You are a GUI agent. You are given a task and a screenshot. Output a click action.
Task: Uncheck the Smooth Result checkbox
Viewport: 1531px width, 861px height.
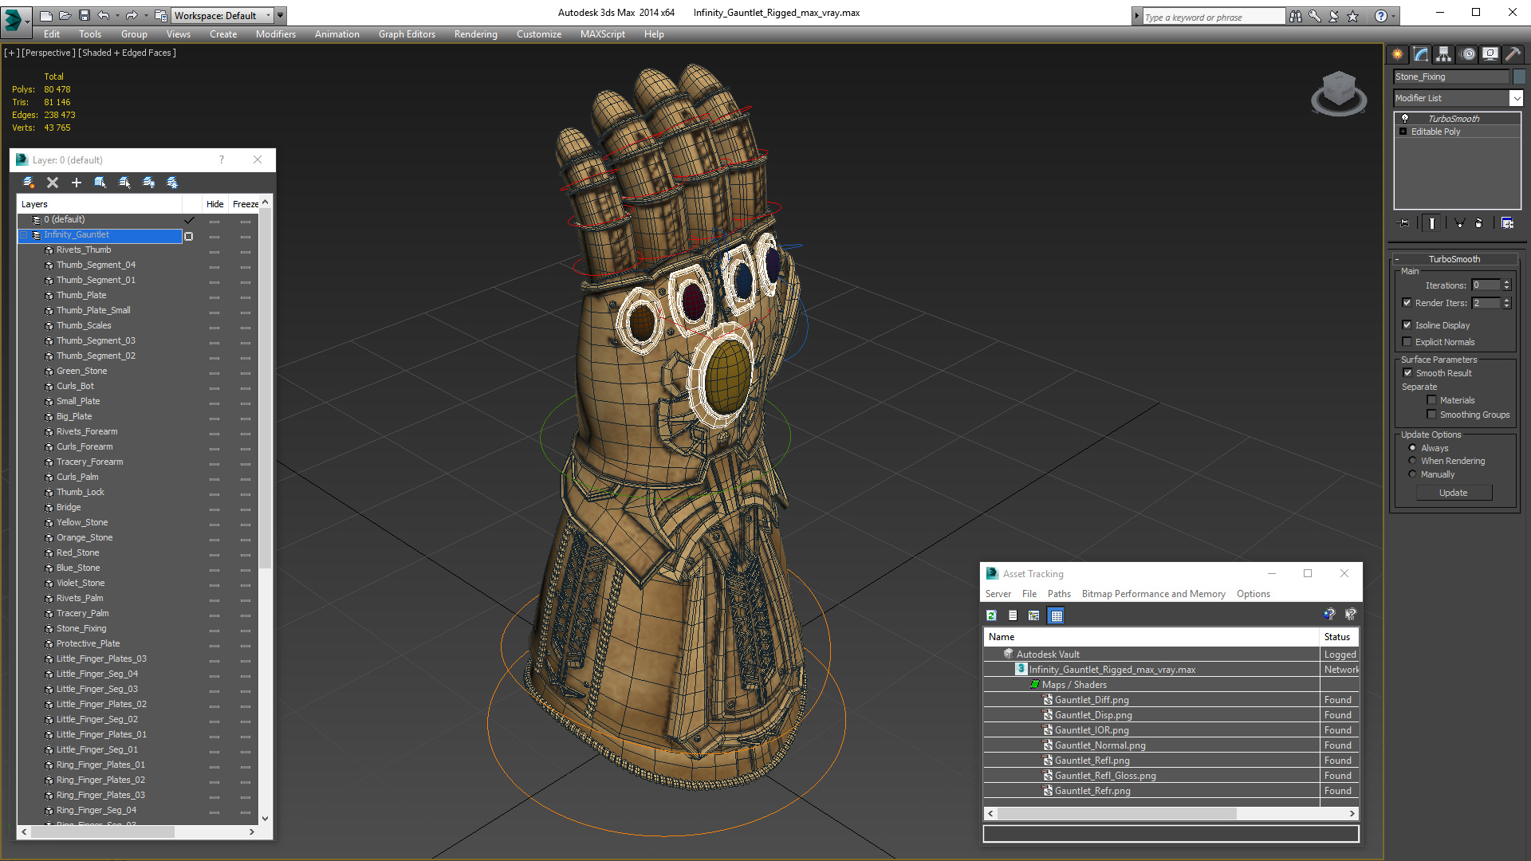coord(1407,373)
